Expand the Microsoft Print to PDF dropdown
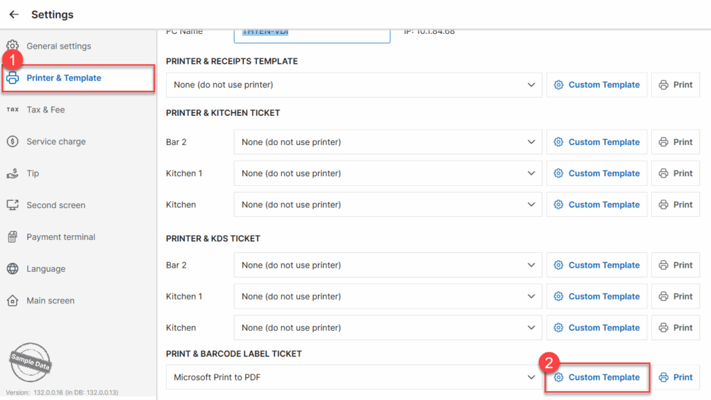Viewport: 711px width, 400px height. click(x=531, y=377)
